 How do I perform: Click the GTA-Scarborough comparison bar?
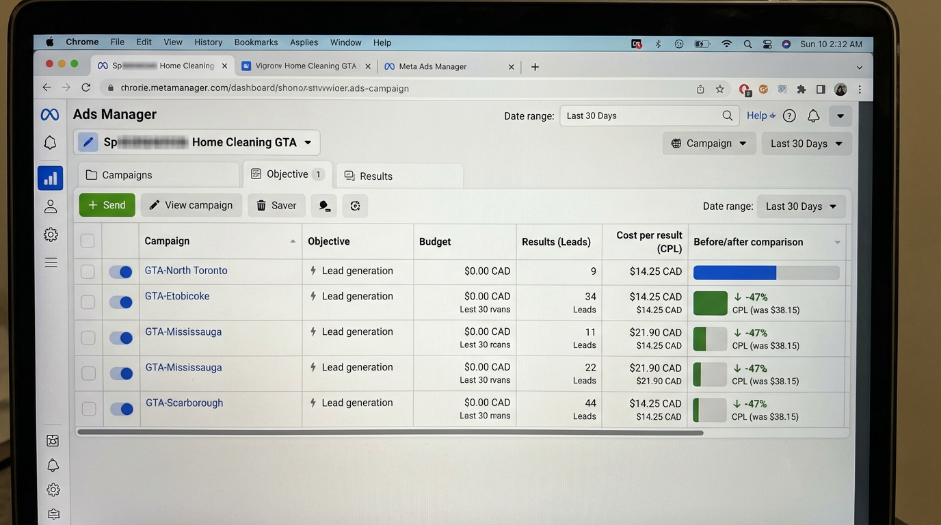coord(710,410)
